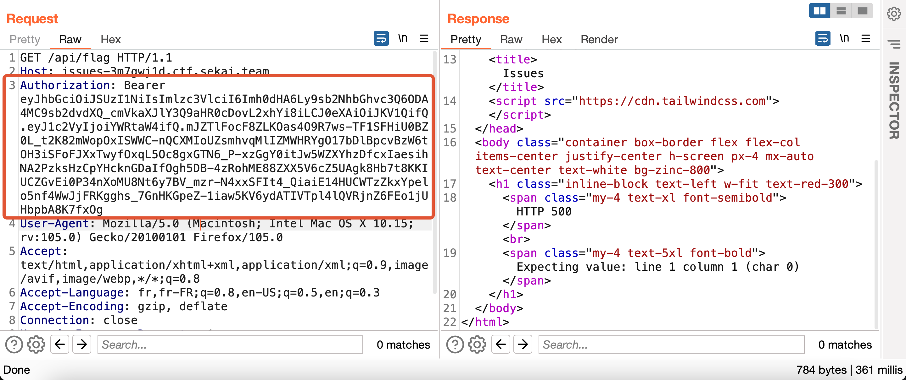Viewport: 906px width, 380px height.
Task: Switch Response to Pretty tab
Action: pos(466,39)
